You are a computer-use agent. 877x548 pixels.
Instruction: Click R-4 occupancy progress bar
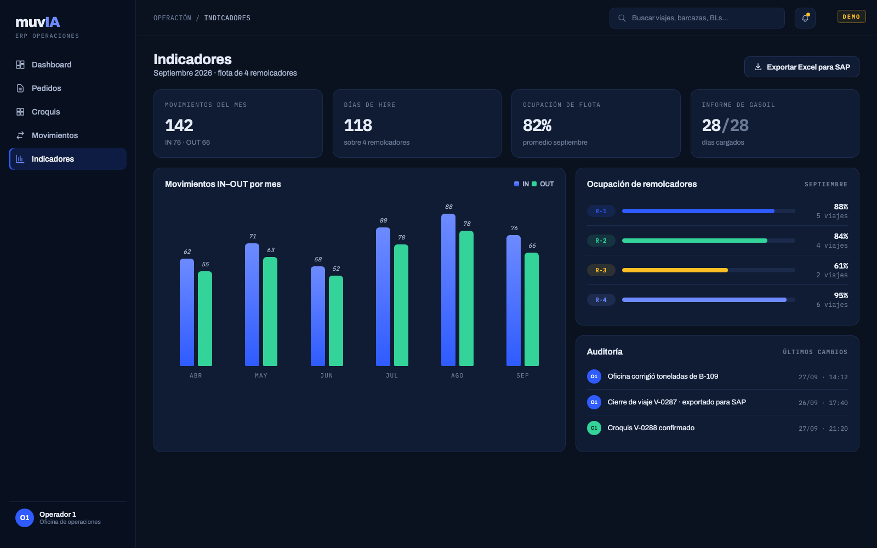(708, 300)
